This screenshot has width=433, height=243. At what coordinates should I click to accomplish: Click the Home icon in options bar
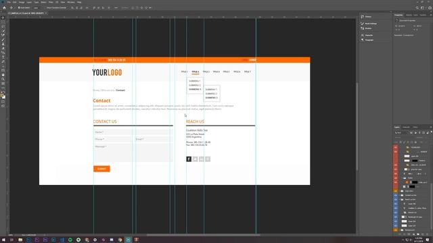coord(4,7)
